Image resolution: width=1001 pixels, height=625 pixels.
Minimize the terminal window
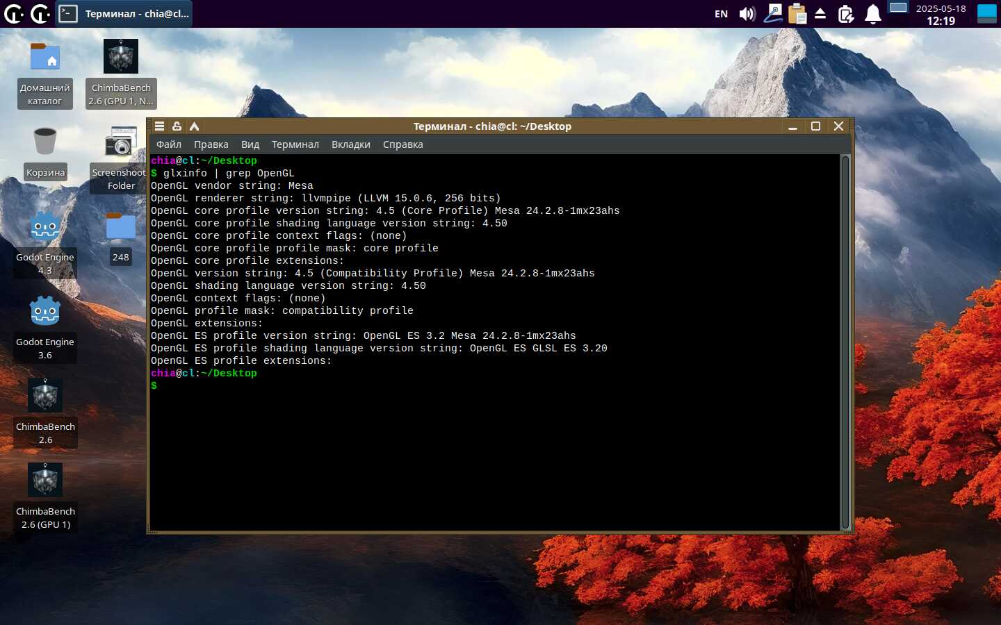792,126
